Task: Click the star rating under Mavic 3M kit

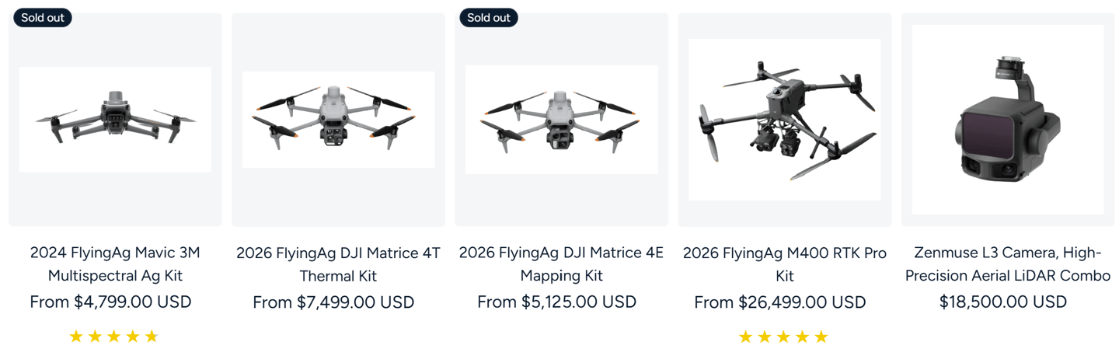Action: (113, 337)
